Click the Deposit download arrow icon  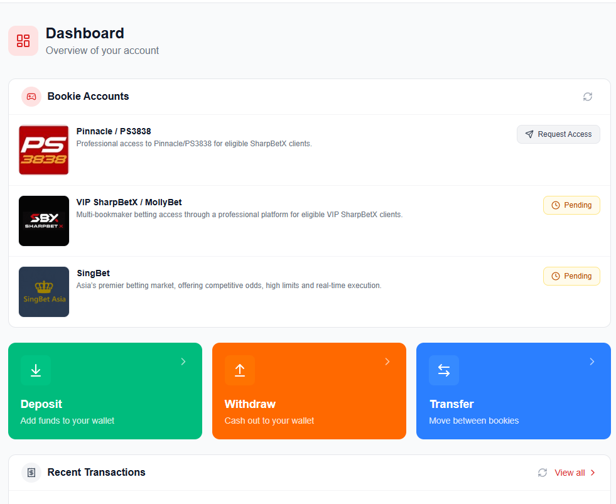(x=36, y=370)
